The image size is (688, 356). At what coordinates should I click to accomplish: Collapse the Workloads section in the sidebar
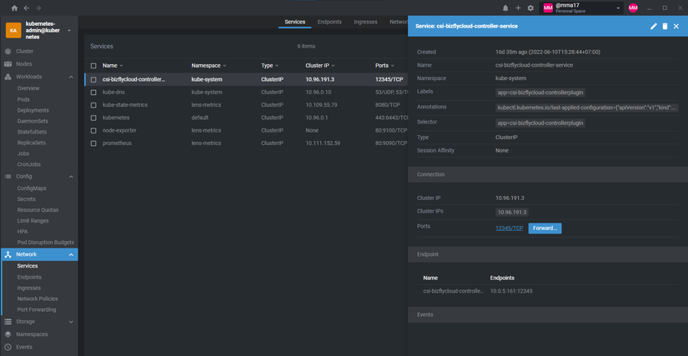pos(71,77)
